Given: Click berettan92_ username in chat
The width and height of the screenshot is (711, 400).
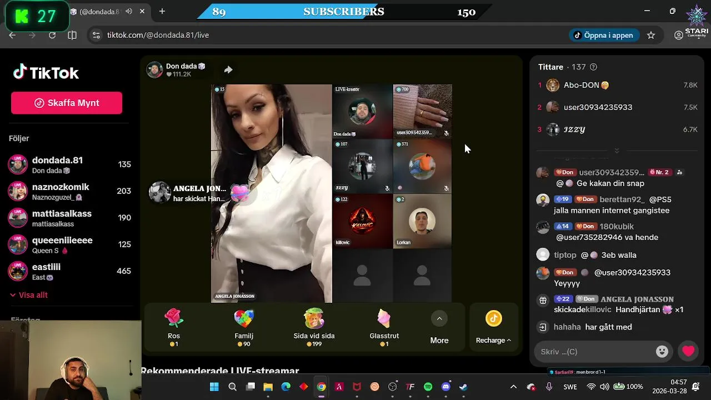Looking at the screenshot, I should 622,199.
